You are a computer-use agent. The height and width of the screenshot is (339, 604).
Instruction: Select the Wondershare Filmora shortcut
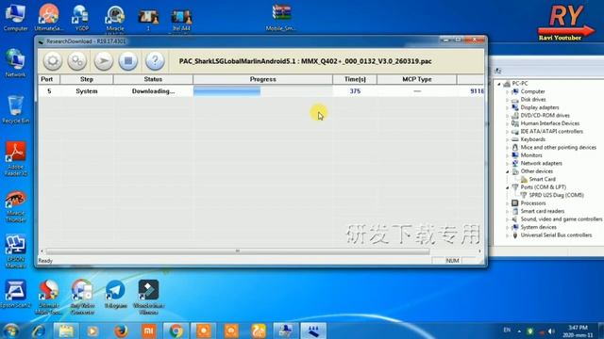[149, 298]
